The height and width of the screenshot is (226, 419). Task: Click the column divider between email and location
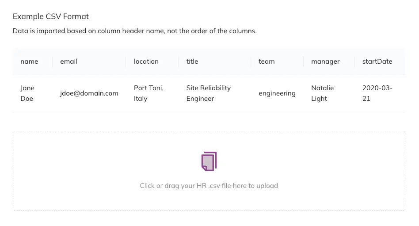click(x=126, y=61)
